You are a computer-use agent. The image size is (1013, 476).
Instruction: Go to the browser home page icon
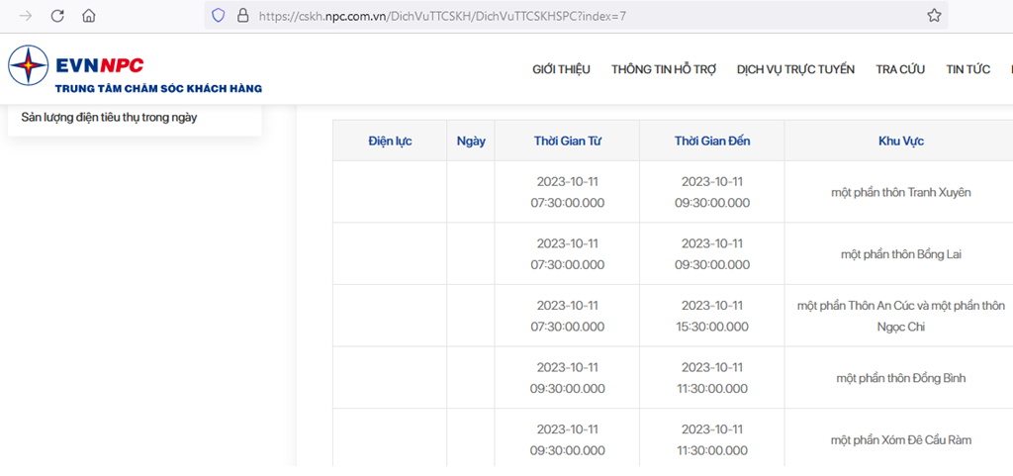(x=88, y=16)
